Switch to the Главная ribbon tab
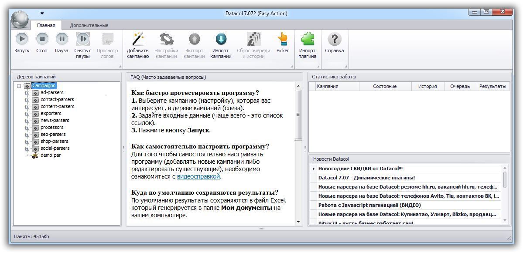523x253 pixels. [46, 25]
